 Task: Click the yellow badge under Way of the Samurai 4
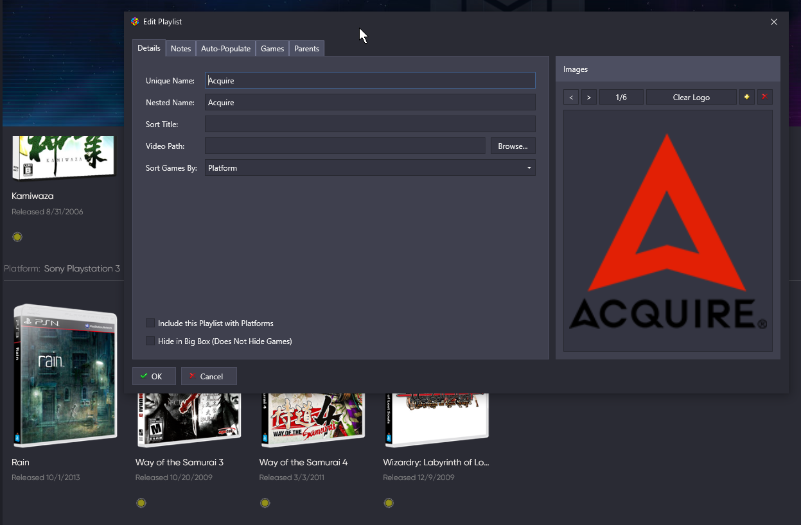pyautogui.click(x=265, y=503)
